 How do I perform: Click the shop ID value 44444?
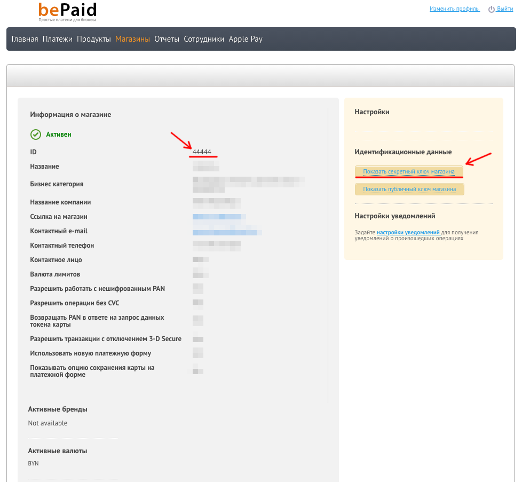coord(202,152)
